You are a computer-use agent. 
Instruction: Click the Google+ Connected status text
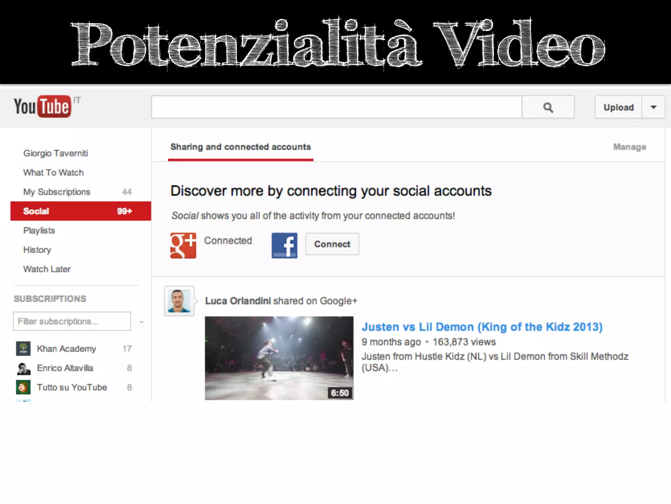pyautogui.click(x=228, y=240)
